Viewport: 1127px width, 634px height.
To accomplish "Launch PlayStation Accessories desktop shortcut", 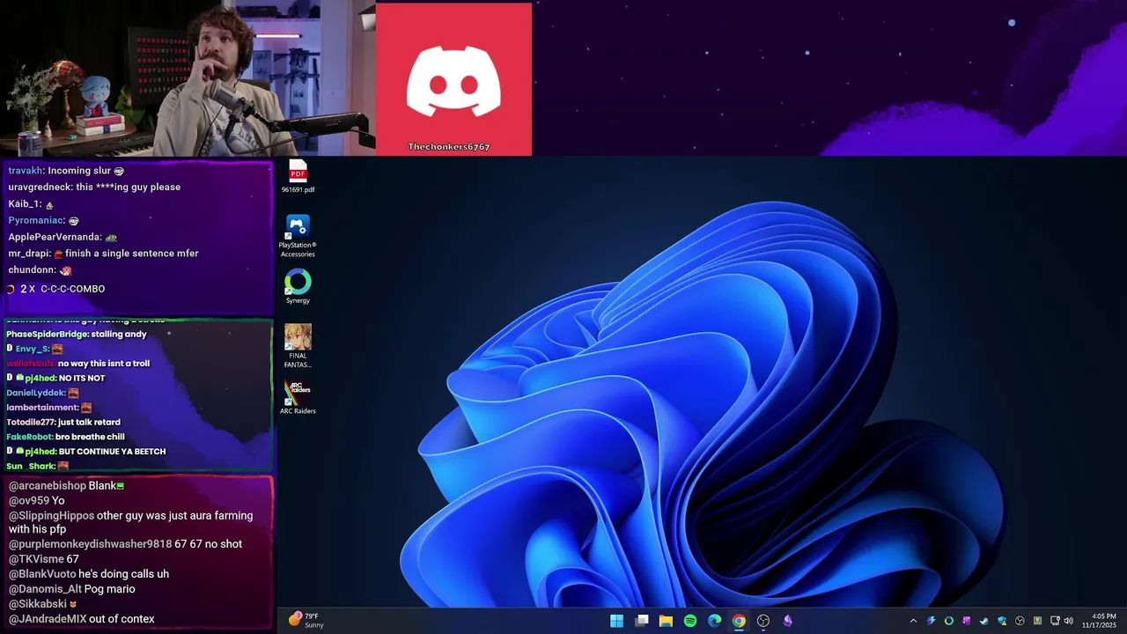I will coord(298,236).
